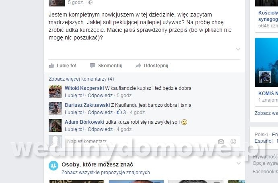Click the globe privacy icon next to 5 godz.
The image size is (278, 183).
[91, 2]
